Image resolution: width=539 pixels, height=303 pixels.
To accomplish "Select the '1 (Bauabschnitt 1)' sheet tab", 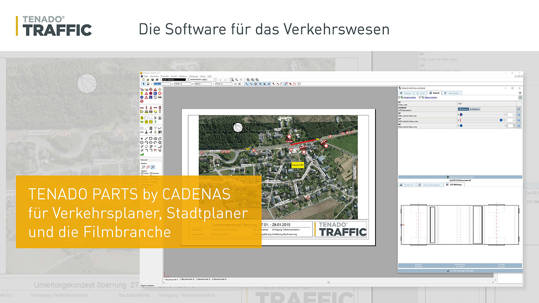I will point(171,279).
